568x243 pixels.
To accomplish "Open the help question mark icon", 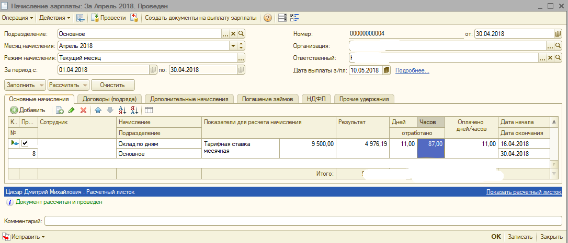I will click(268, 18).
